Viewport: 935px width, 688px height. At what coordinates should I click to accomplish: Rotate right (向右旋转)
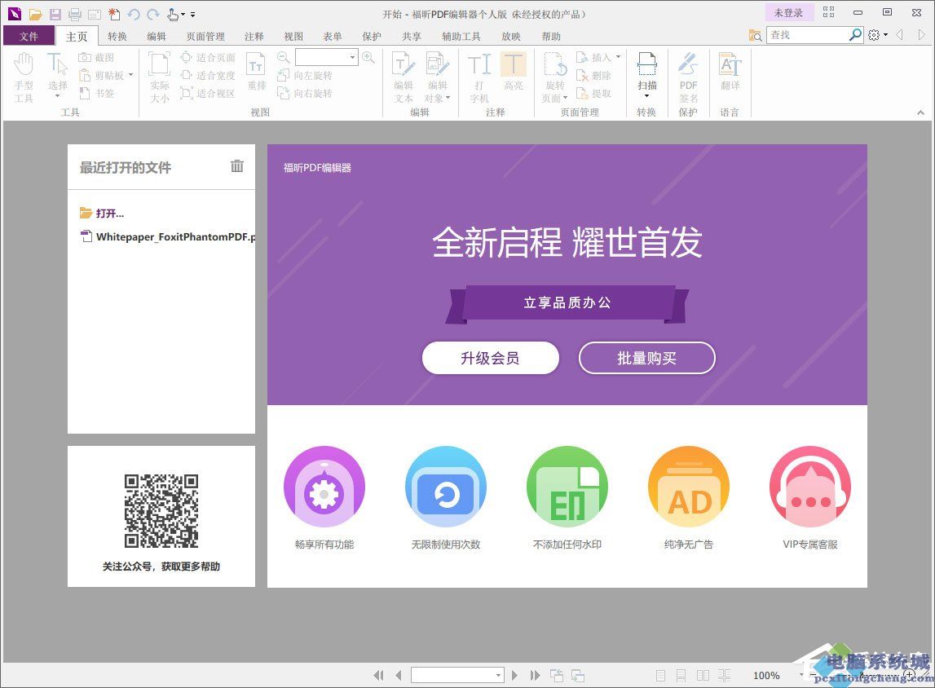[305, 93]
